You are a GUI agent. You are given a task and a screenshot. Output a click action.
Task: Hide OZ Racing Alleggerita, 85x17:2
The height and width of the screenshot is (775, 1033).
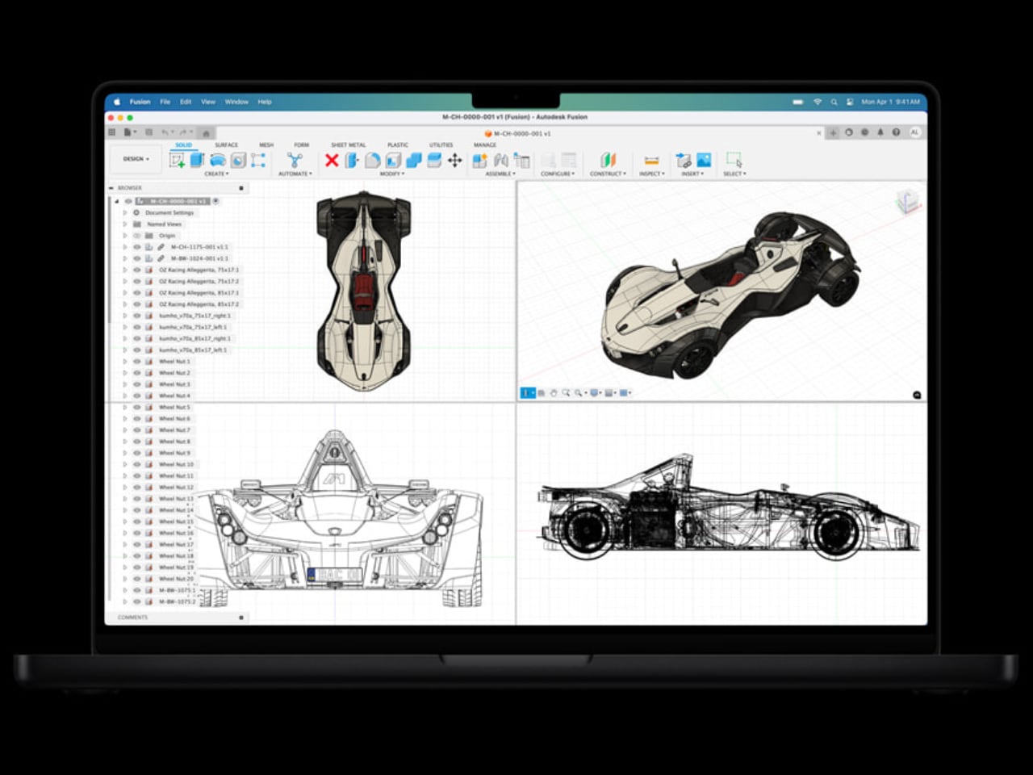(x=137, y=304)
